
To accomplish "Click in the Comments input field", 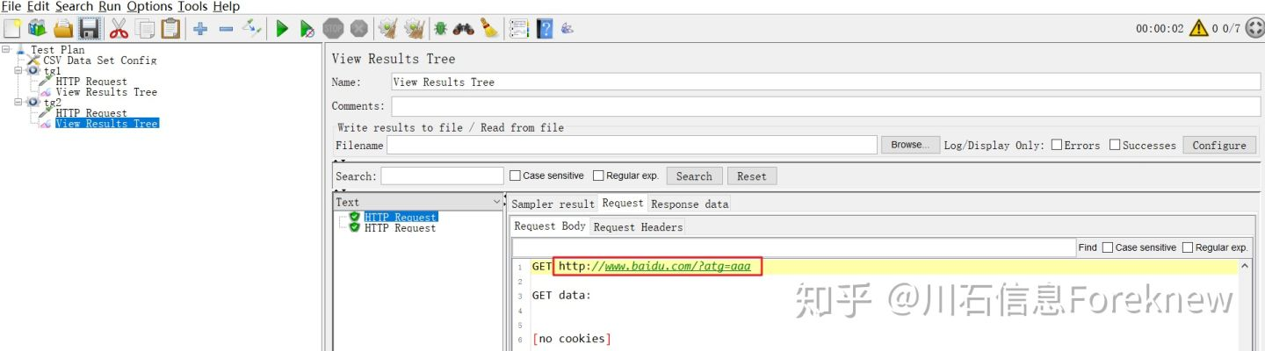I will [826, 106].
